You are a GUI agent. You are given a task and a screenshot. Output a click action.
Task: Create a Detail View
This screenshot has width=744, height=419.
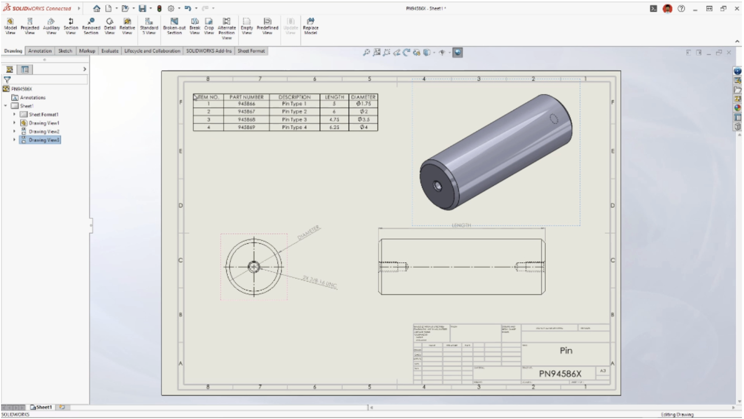(109, 27)
